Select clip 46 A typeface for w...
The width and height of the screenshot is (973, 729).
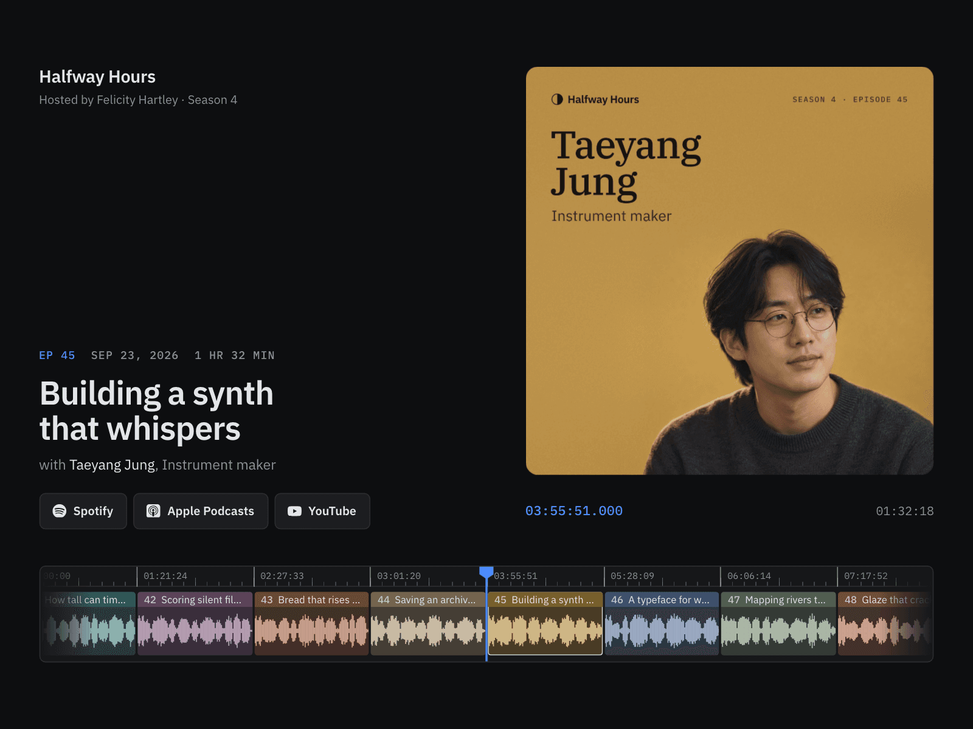[x=662, y=623]
